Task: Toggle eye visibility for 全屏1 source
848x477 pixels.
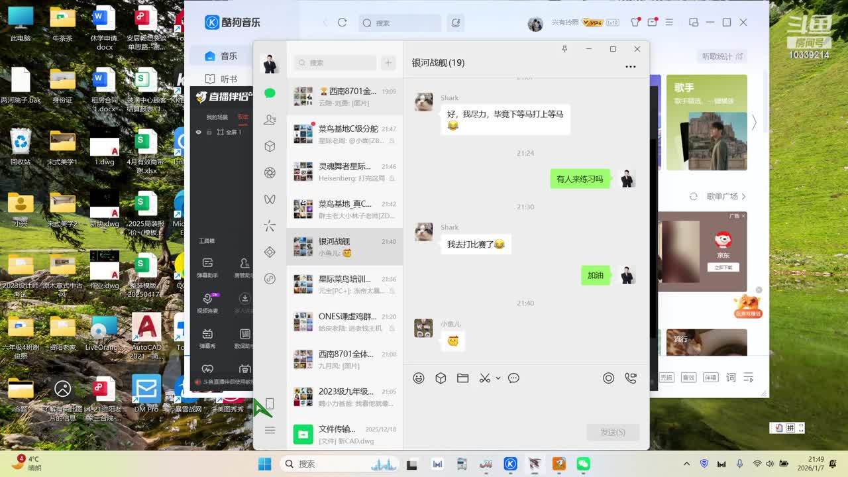Action: click(198, 132)
